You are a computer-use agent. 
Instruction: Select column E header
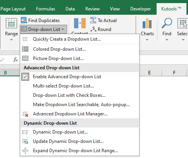click(x=149, y=72)
